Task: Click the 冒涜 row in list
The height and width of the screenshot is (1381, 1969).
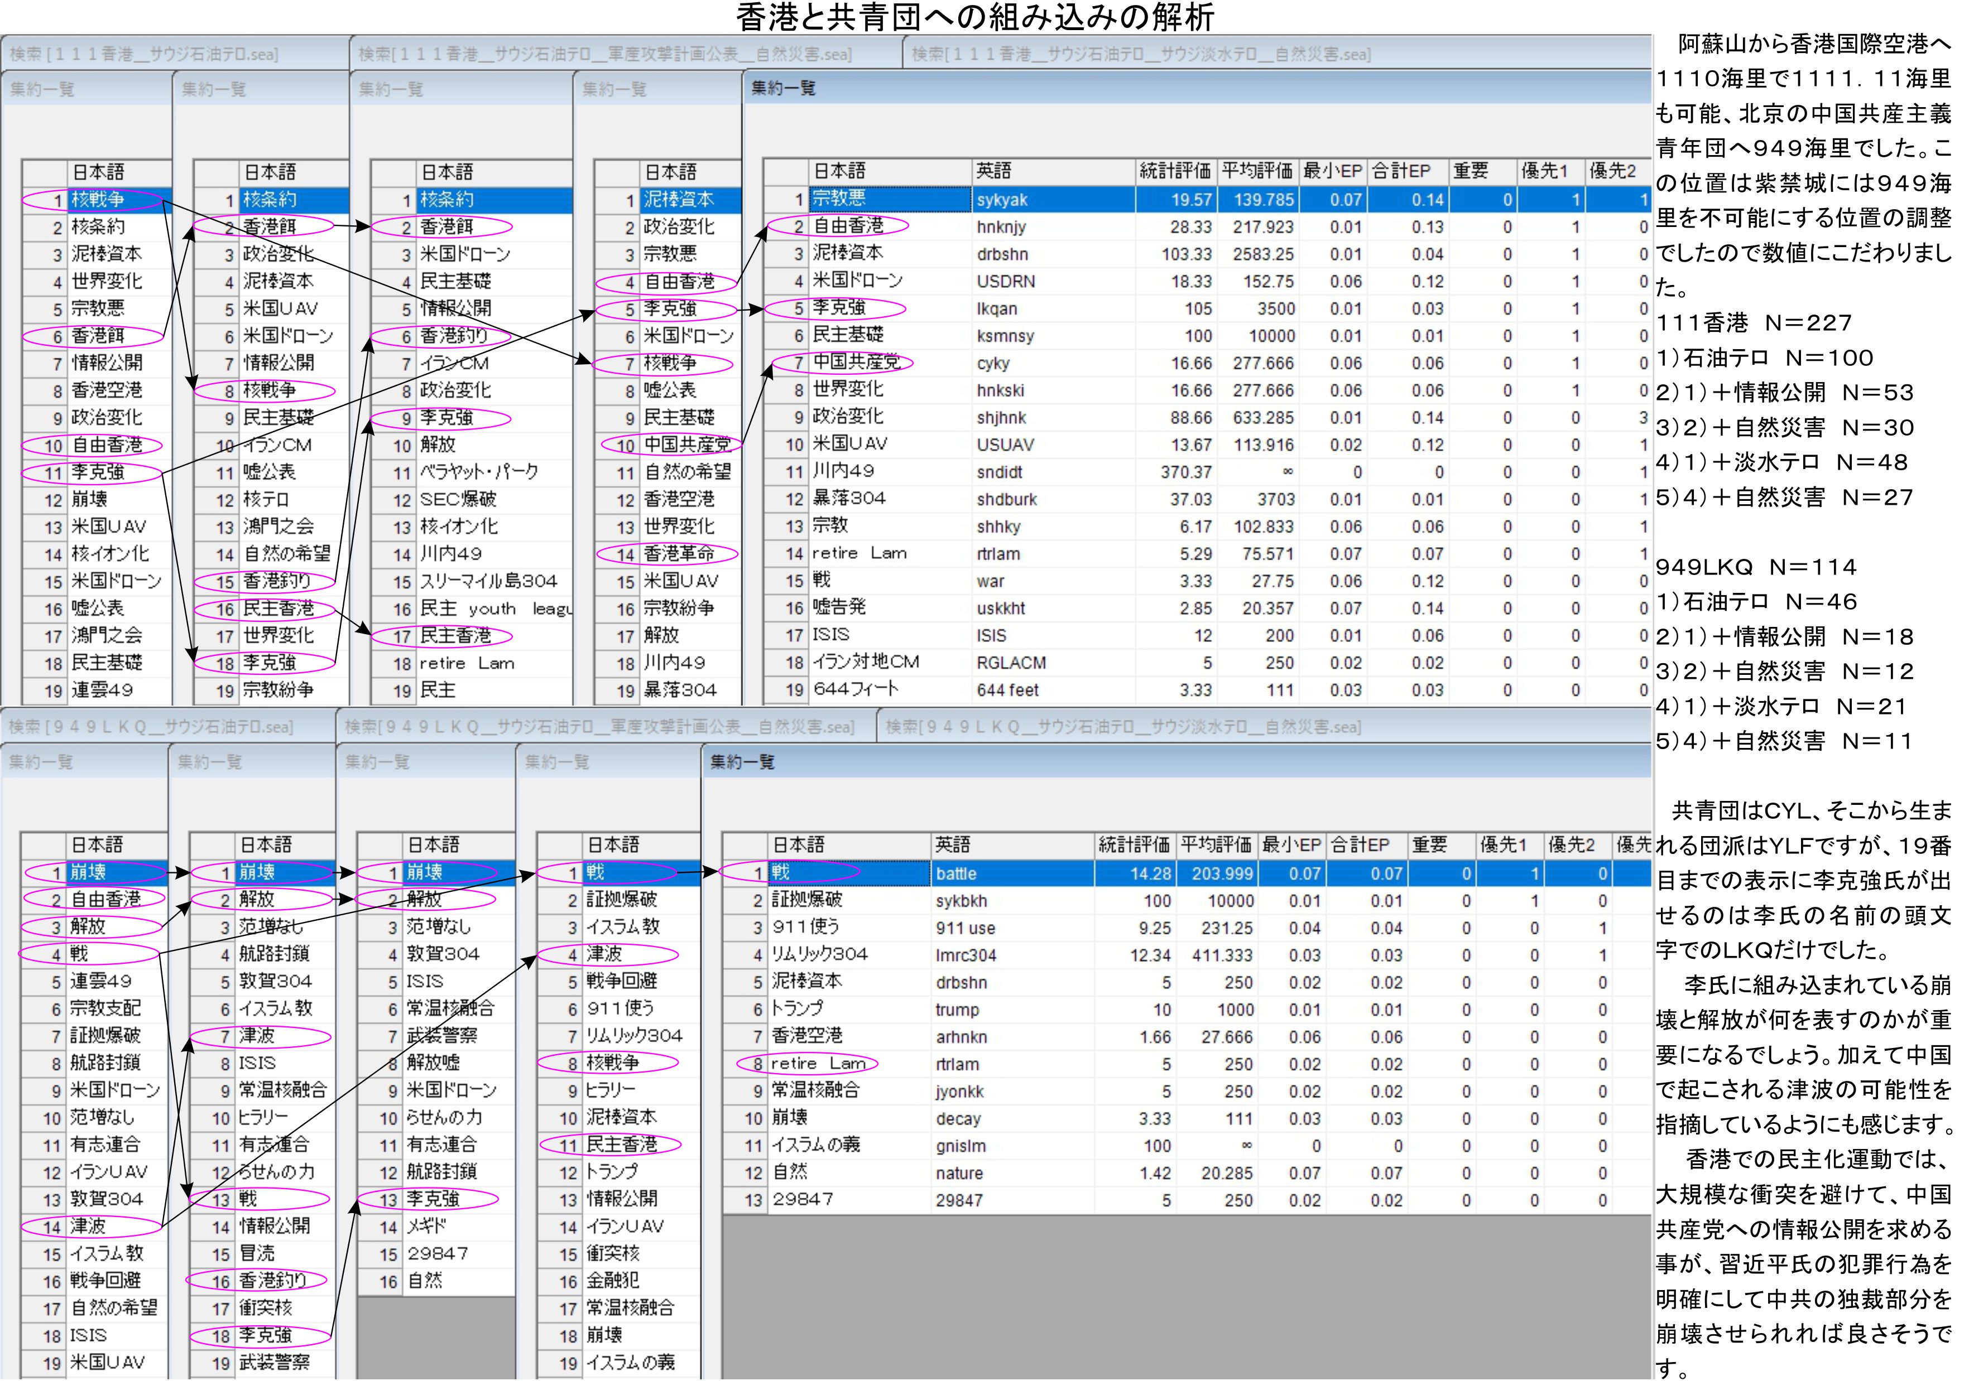Action: [257, 1252]
